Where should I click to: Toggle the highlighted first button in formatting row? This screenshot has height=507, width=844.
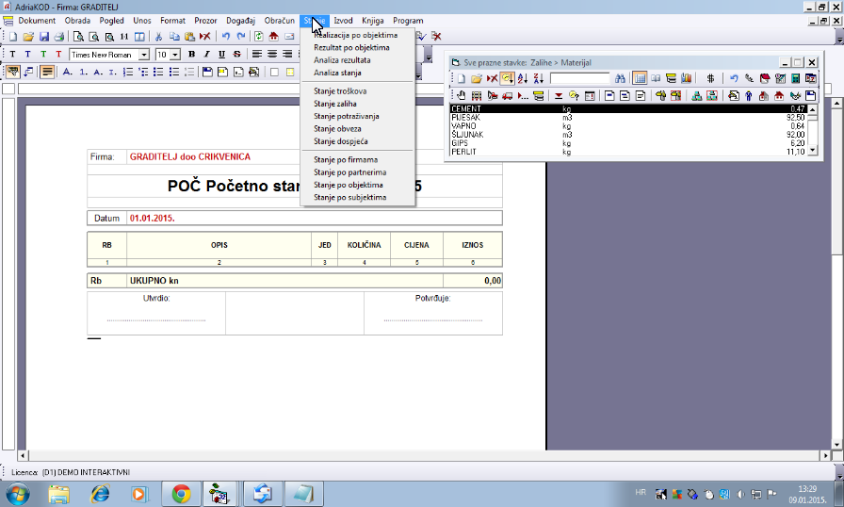pos(12,72)
